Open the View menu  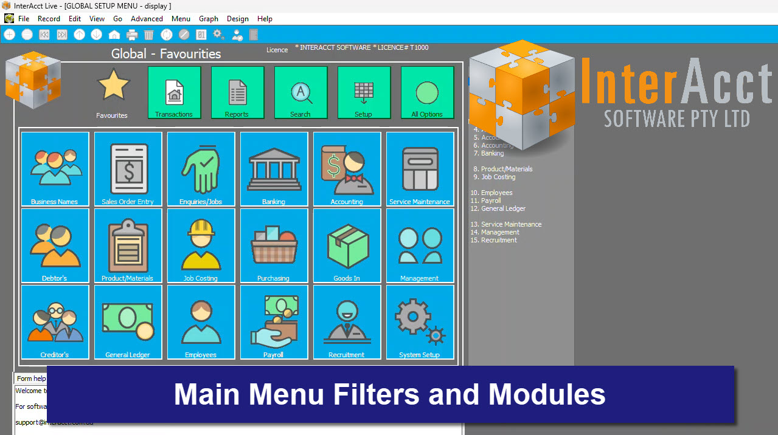[97, 19]
